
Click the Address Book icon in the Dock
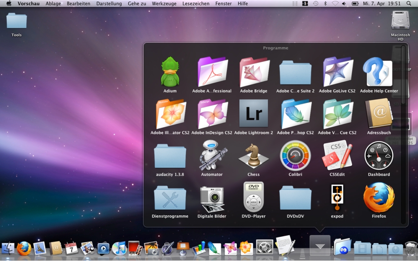[x=56, y=248]
